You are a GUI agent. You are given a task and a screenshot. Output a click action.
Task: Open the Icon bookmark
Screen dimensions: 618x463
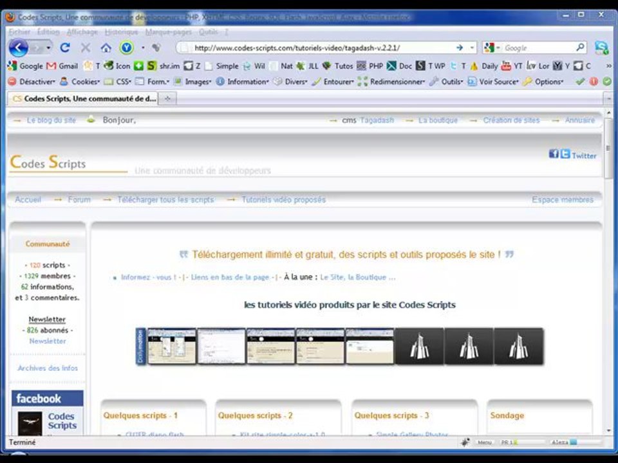117,66
